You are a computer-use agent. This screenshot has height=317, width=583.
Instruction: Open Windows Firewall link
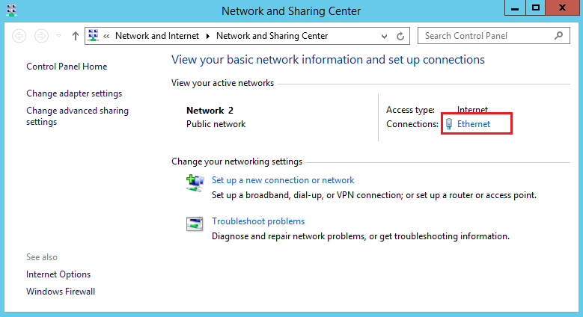coord(61,292)
